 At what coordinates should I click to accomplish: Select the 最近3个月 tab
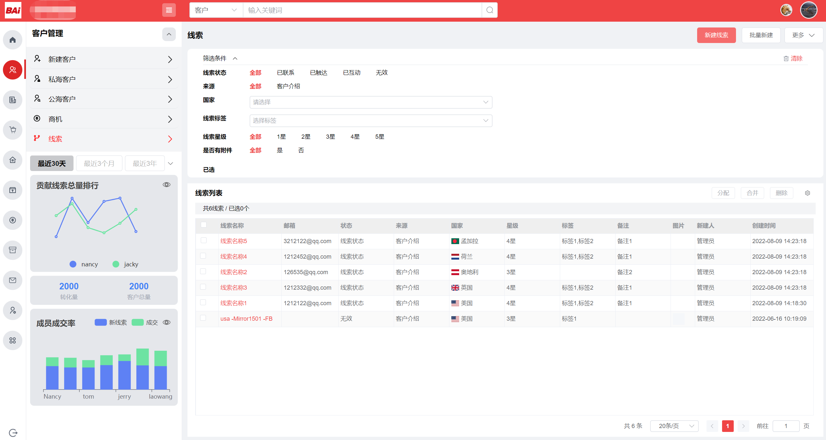tap(99, 164)
